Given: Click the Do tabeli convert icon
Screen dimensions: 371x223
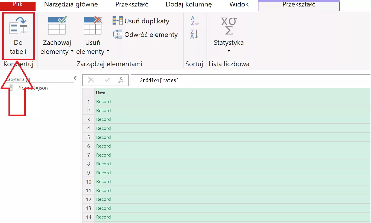Looking at the screenshot, I should point(18,26).
